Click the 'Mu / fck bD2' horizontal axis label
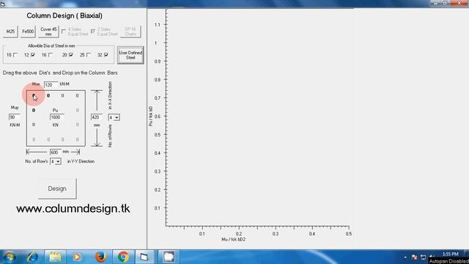469x264 pixels. [x=234, y=240]
